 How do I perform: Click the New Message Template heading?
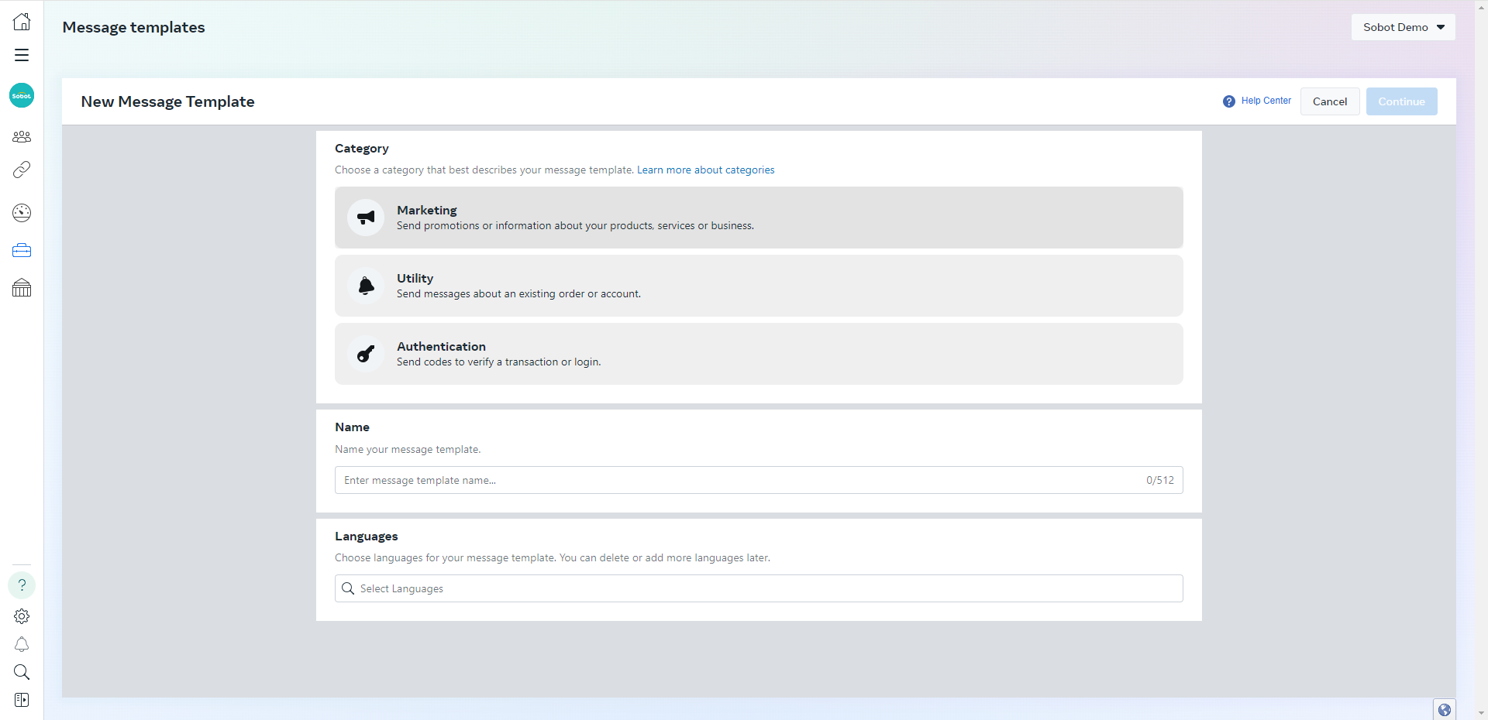click(168, 101)
